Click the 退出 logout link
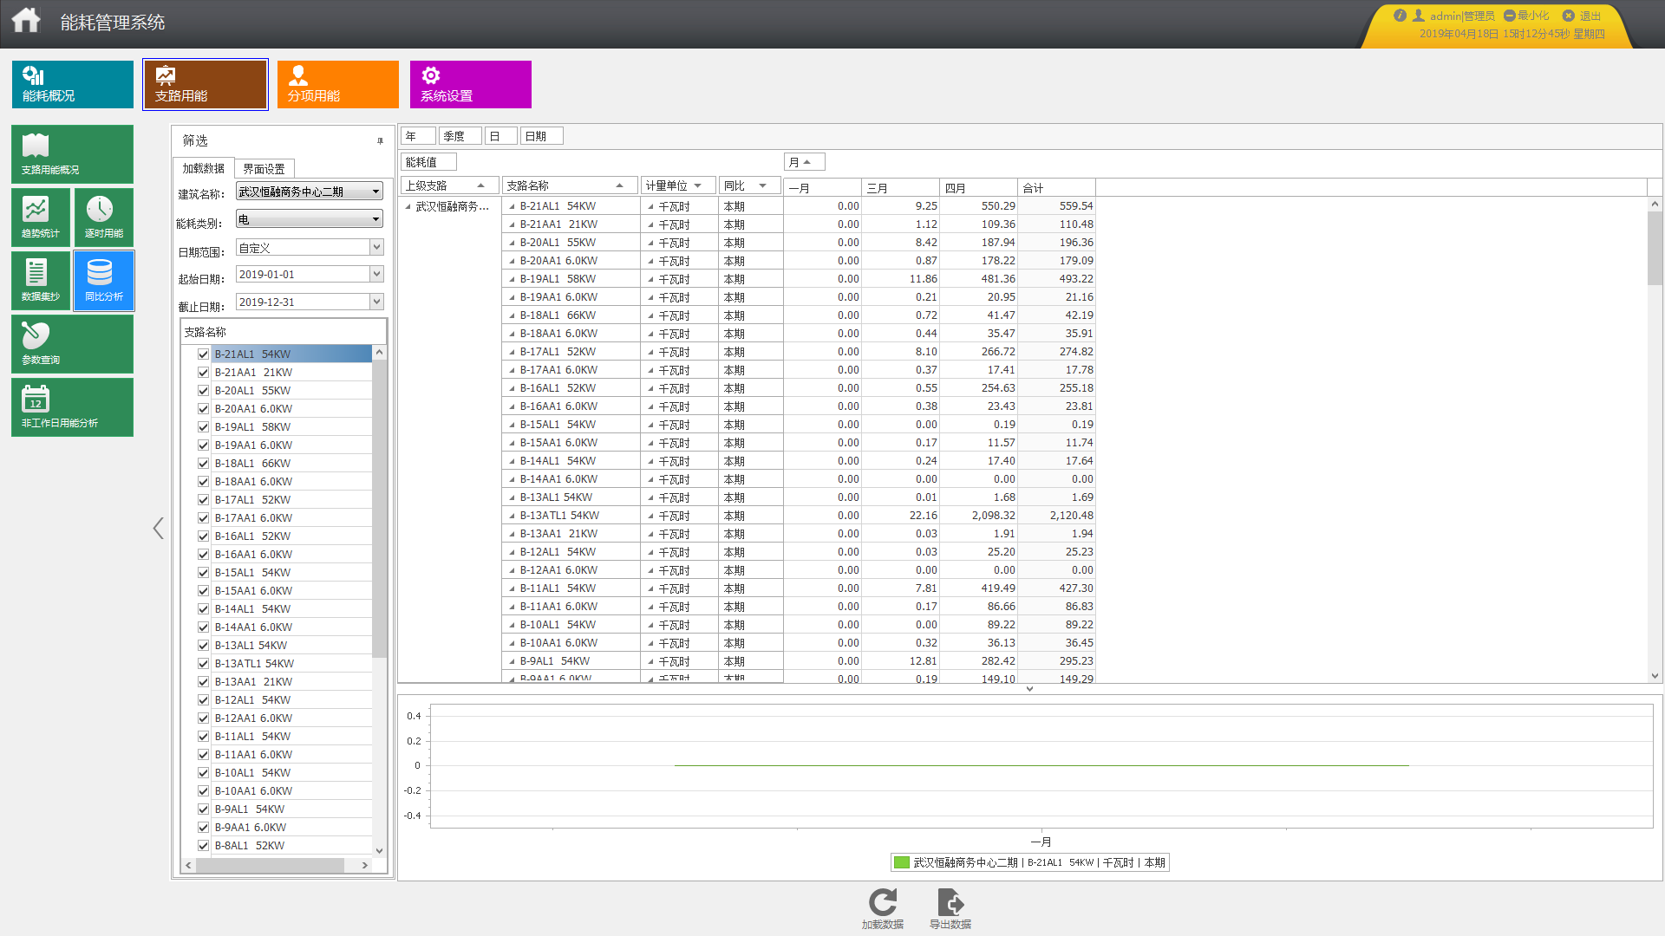Image resolution: width=1665 pixels, height=936 pixels. [1589, 16]
